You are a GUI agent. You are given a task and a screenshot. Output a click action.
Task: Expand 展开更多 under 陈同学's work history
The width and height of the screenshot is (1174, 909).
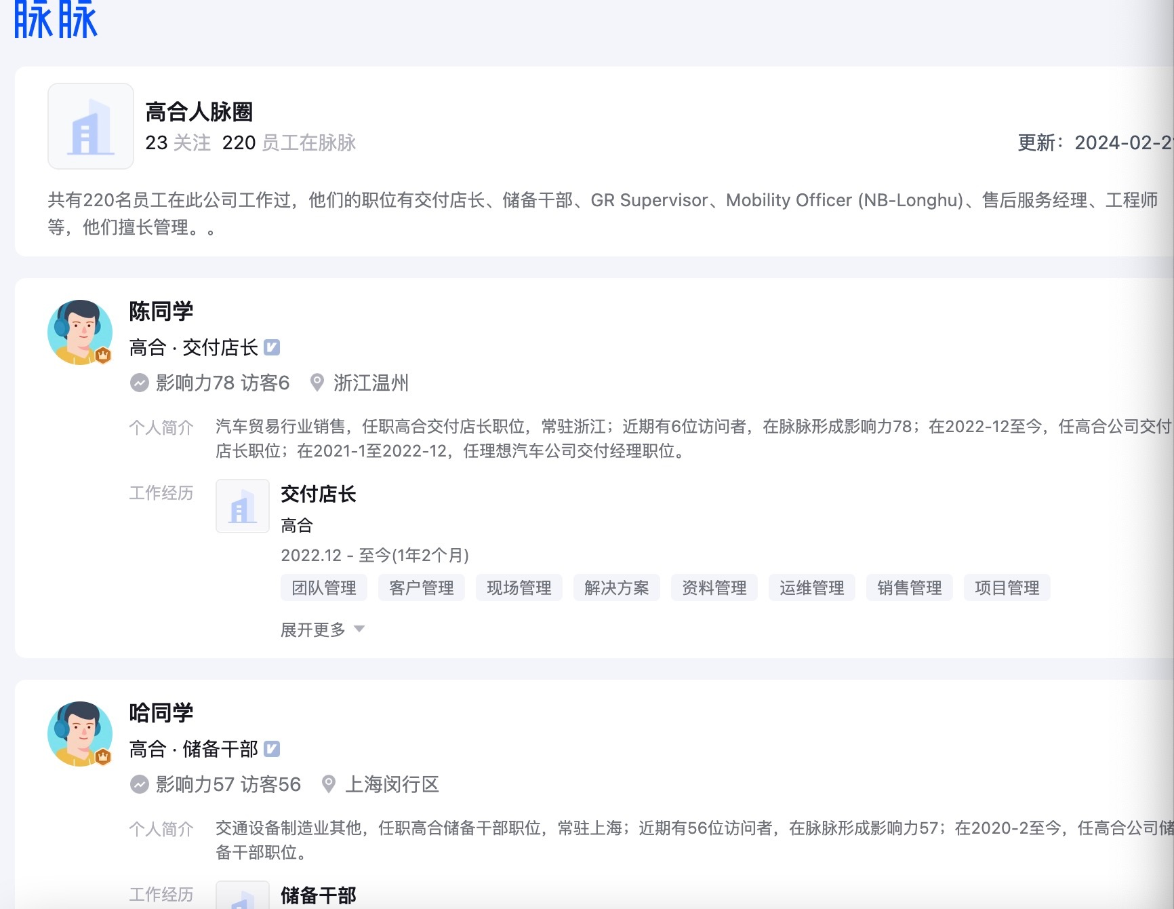coord(323,630)
